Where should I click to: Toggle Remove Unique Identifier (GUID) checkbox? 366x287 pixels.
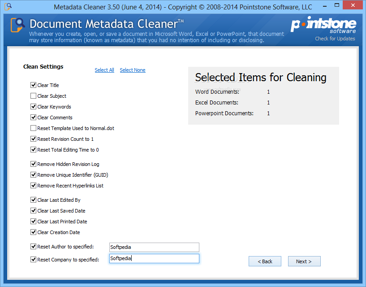34,175
